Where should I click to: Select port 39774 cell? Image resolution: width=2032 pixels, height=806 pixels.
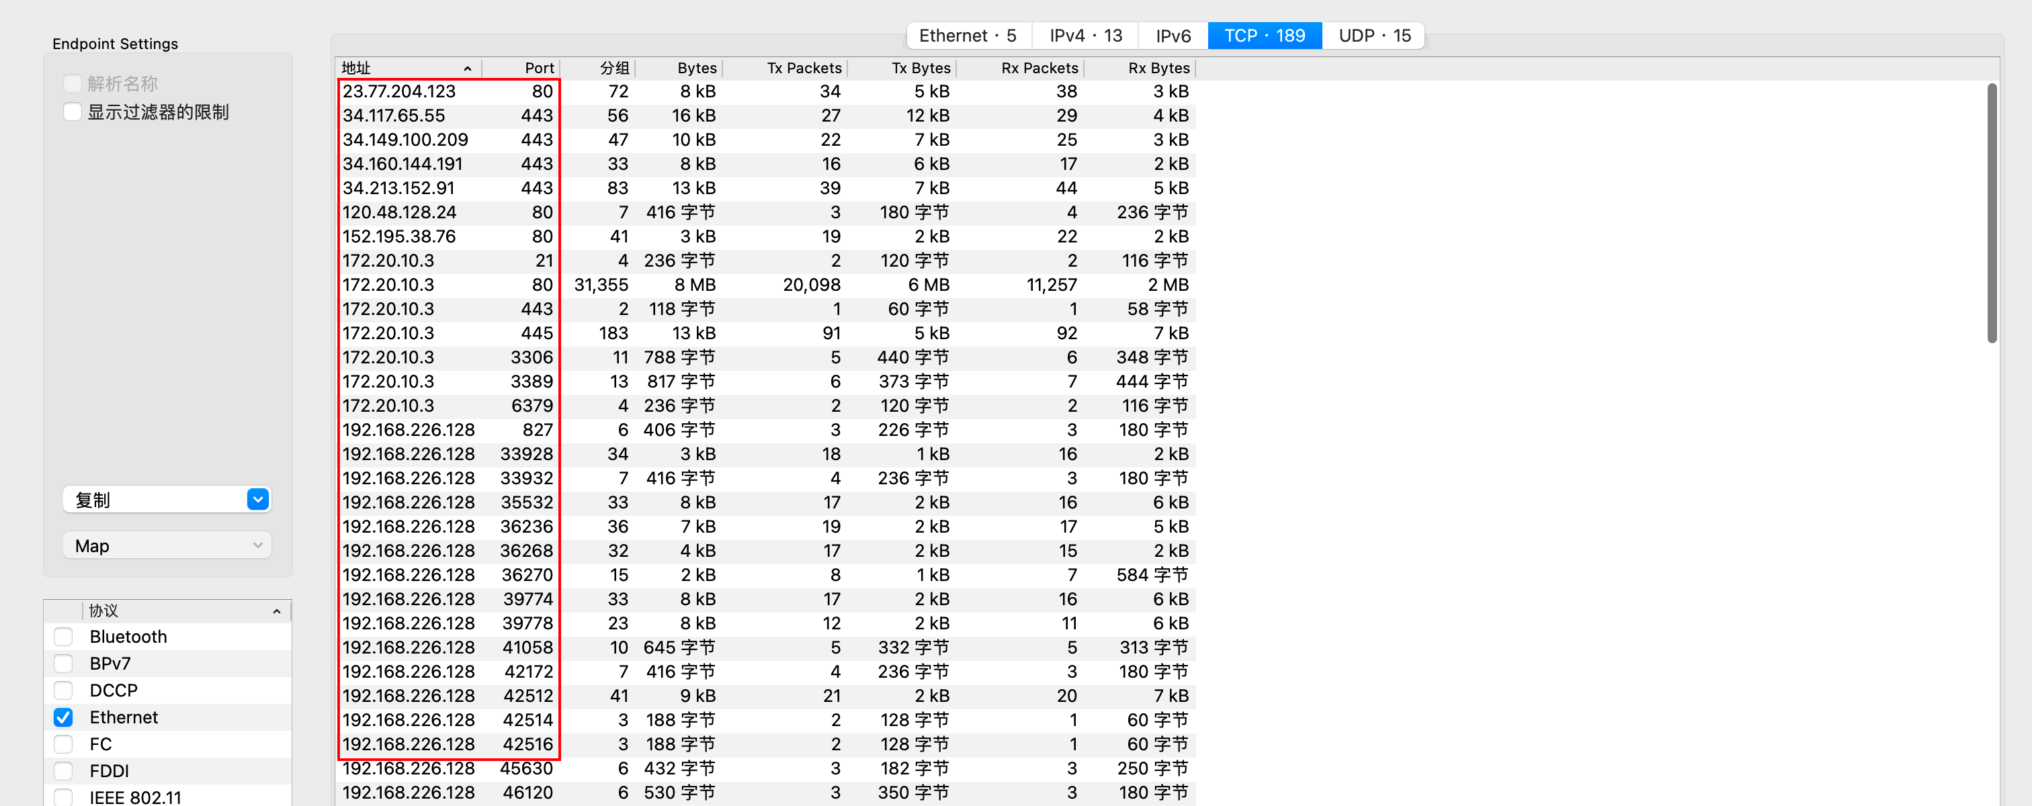tap(527, 599)
